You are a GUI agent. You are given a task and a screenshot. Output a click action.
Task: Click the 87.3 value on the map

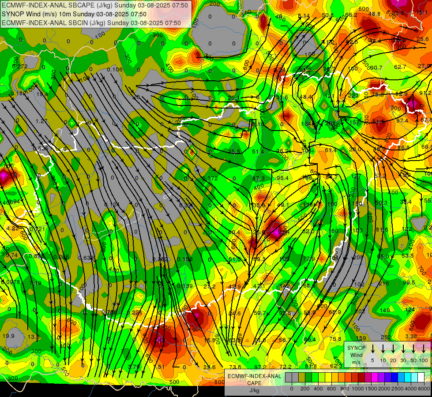[259, 179]
